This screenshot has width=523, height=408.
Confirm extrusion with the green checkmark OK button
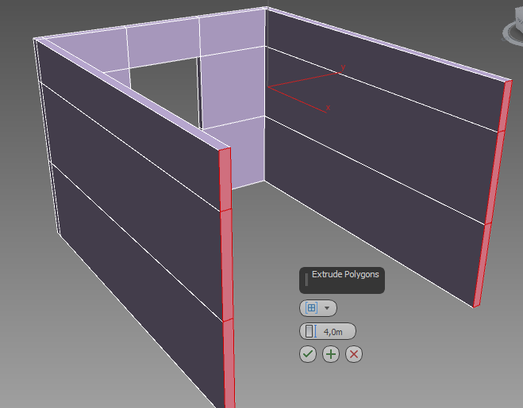(308, 353)
